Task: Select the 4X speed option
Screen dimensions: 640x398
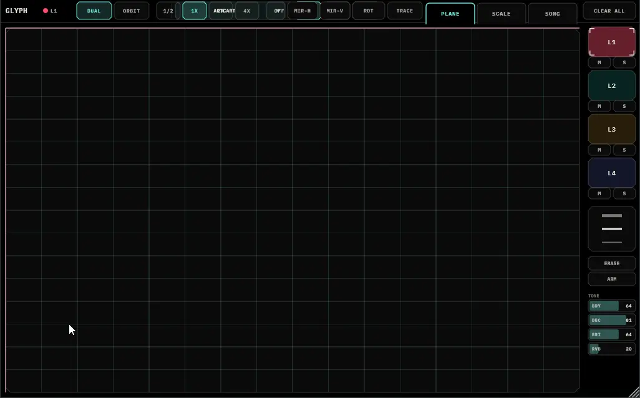Action: pyautogui.click(x=247, y=11)
